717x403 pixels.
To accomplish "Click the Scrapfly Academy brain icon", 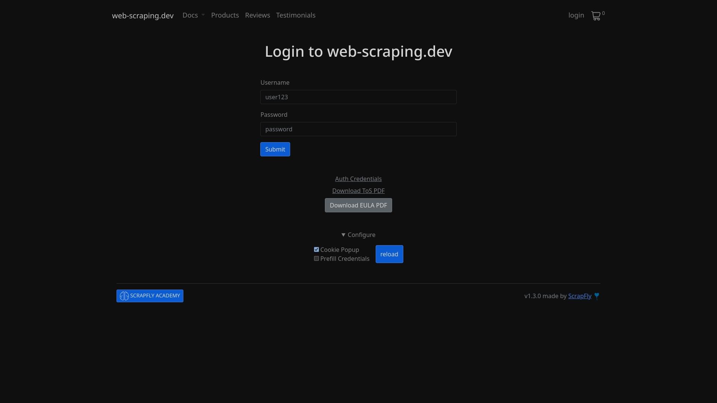I will (x=125, y=296).
